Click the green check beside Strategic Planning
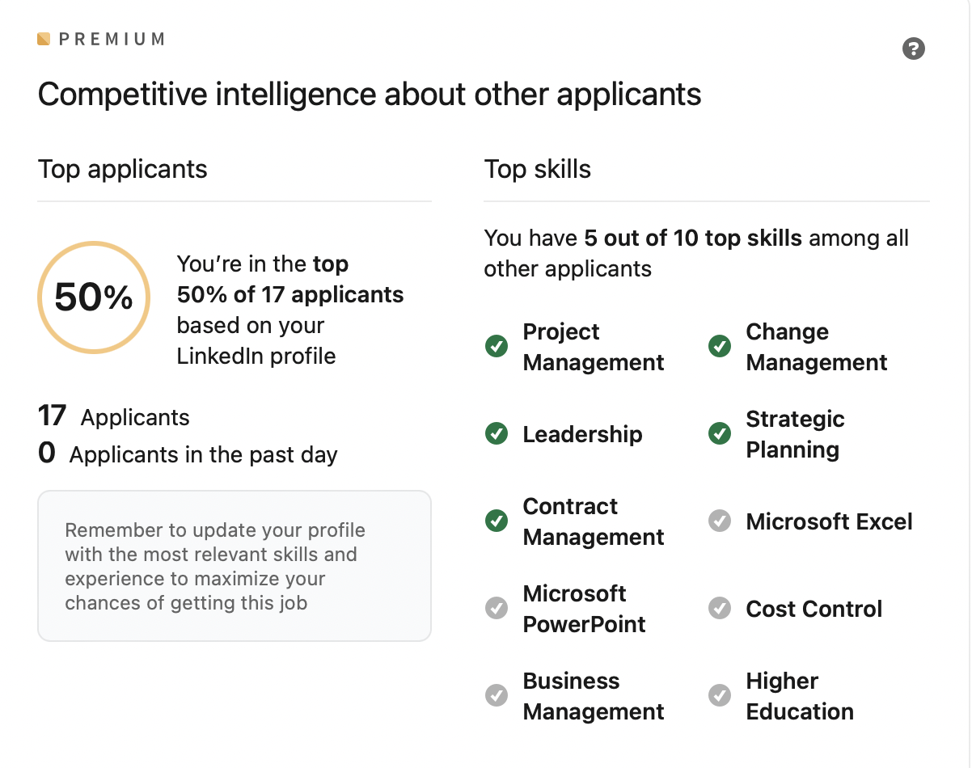The height and width of the screenshot is (768, 972). click(x=719, y=434)
